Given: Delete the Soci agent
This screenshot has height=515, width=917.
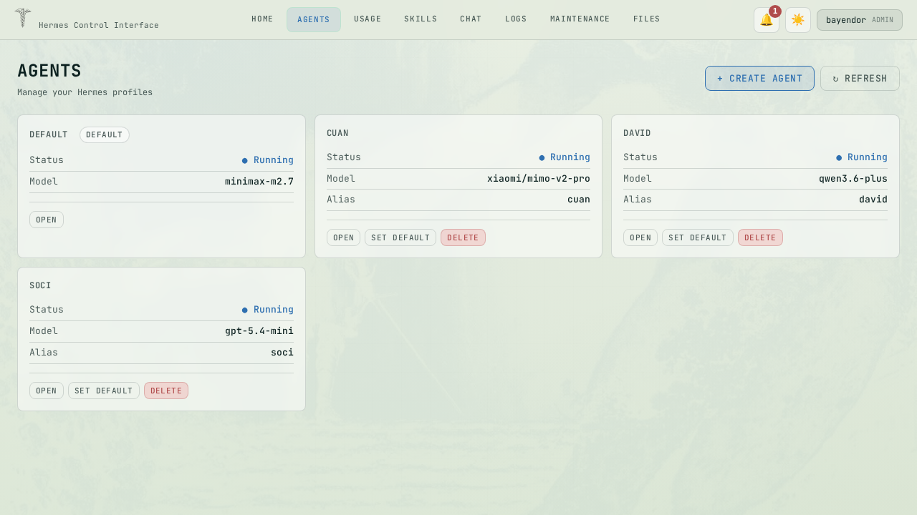Looking at the screenshot, I should 166,391.
